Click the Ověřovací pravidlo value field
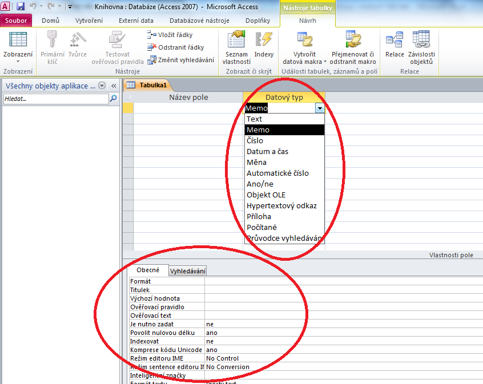483x384 pixels. point(344,307)
